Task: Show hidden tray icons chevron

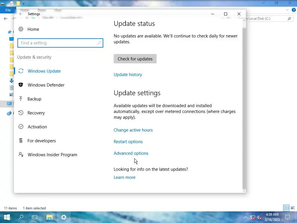Action: point(245,217)
